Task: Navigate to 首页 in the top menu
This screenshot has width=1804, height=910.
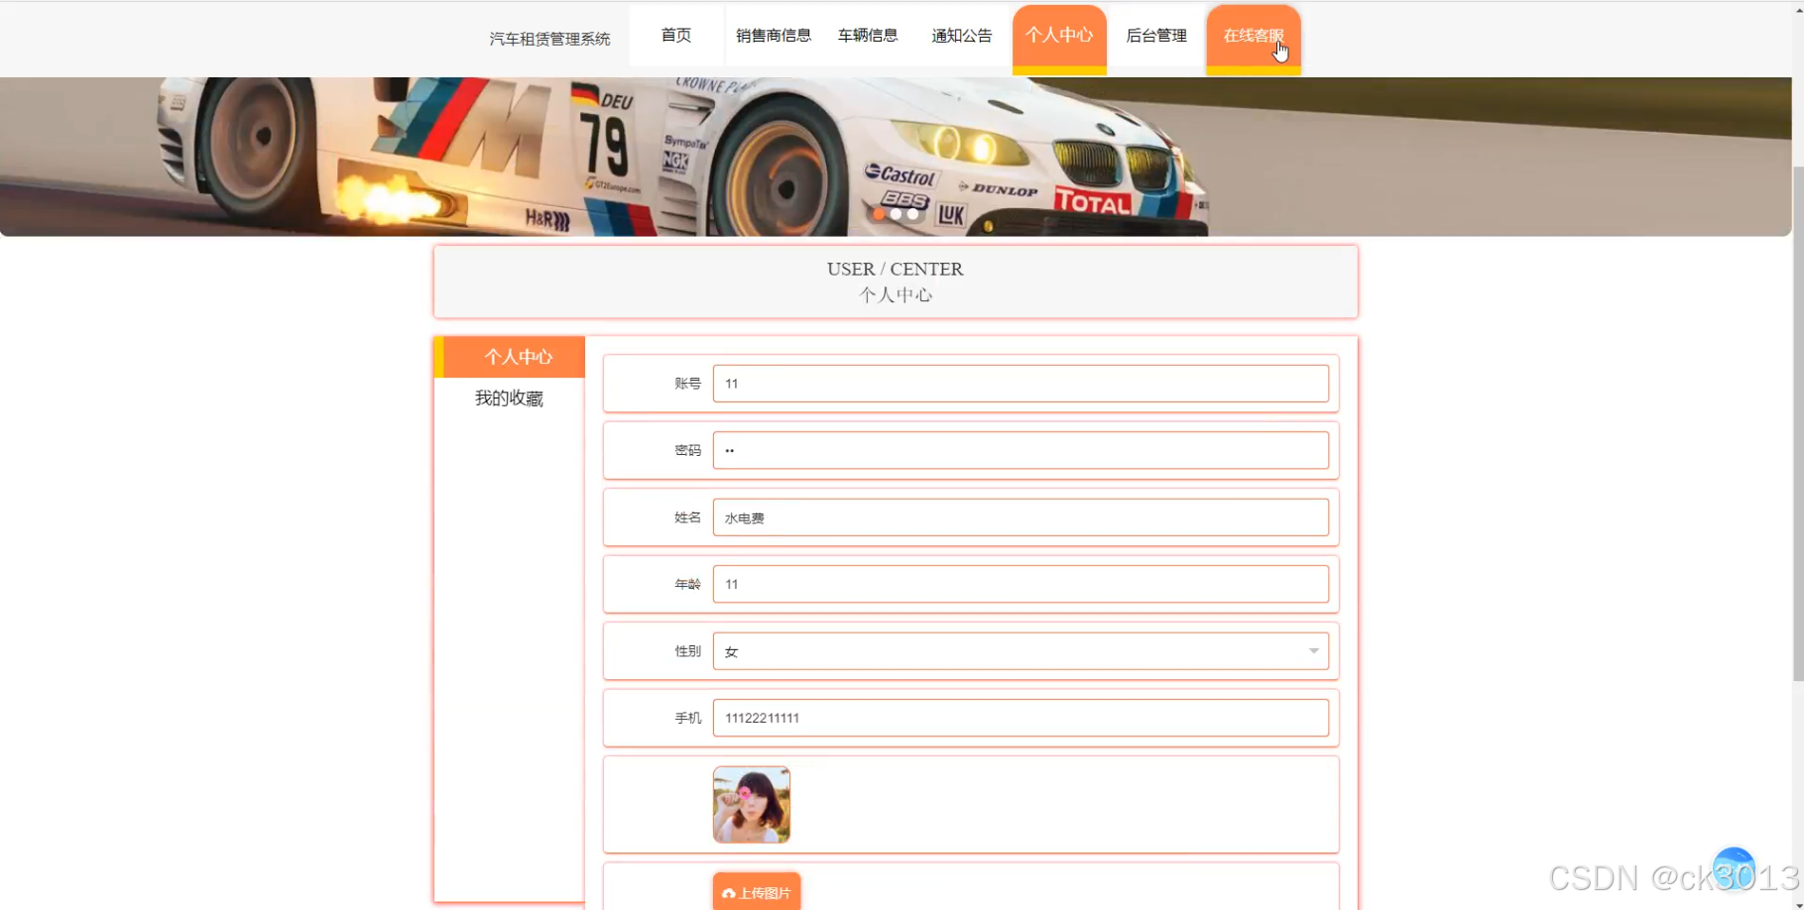Action: pos(676,35)
